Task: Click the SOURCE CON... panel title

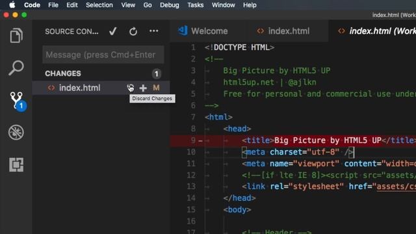Action: click(71, 32)
